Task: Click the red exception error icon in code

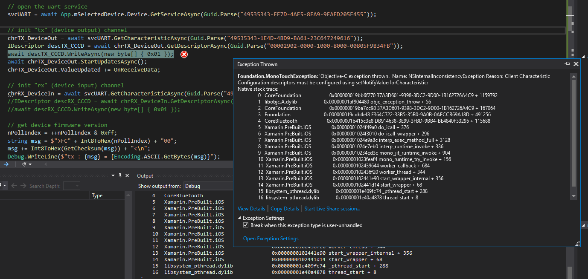Action: tap(184, 54)
